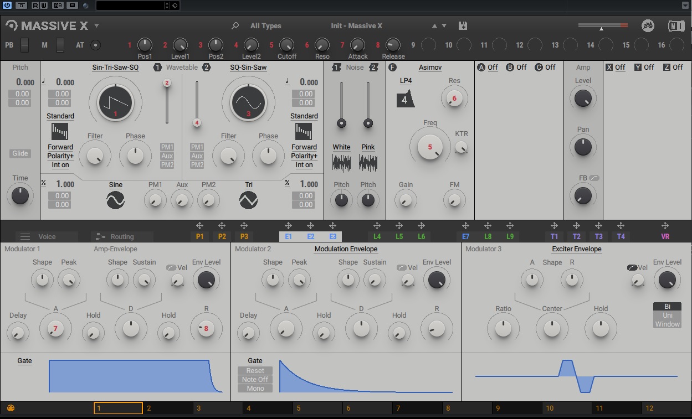Image resolution: width=692 pixels, height=419 pixels.
Task: Click oscillator 2 Standard mode icon
Action: [304, 132]
